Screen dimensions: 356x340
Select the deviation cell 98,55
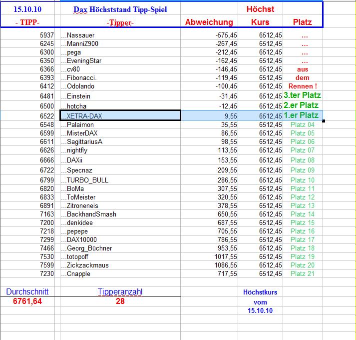coord(209,141)
